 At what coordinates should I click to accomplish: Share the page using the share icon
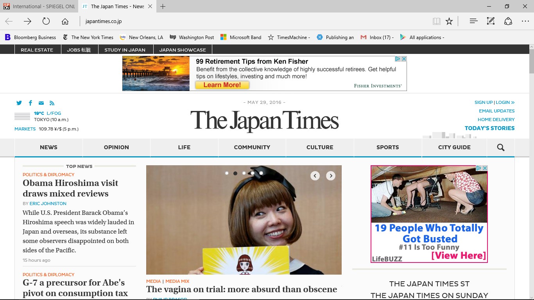click(x=508, y=21)
